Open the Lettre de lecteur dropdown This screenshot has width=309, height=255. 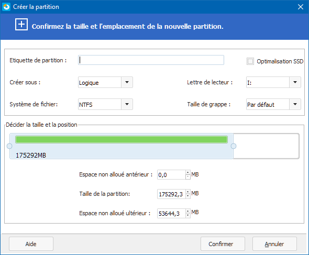(295, 82)
